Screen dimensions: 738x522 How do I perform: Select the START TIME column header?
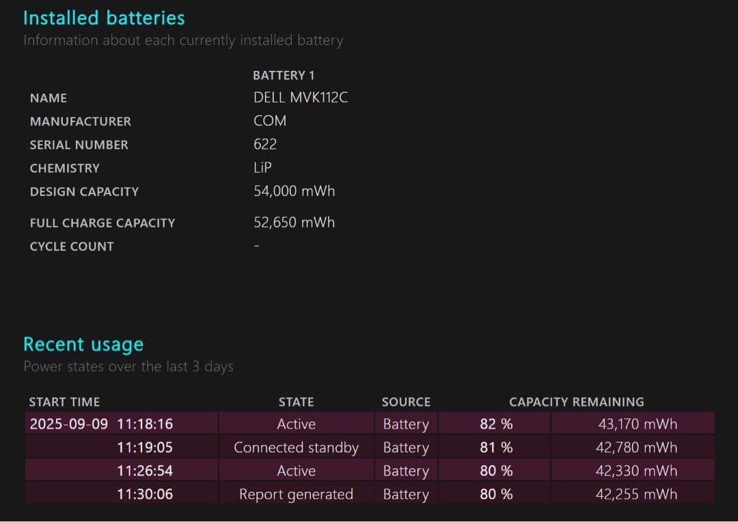[x=64, y=402]
